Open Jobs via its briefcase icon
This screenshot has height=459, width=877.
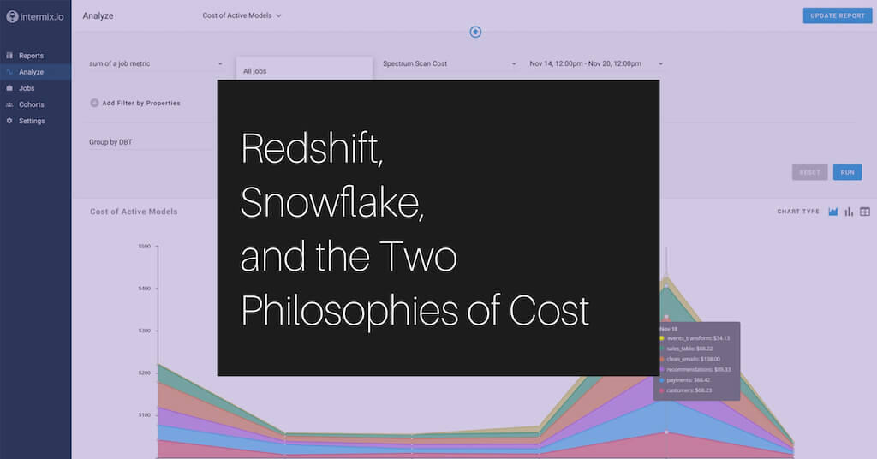[x=9, y=88]
